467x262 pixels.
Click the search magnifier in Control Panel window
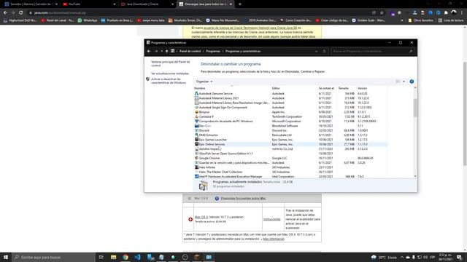click(411, 52)
